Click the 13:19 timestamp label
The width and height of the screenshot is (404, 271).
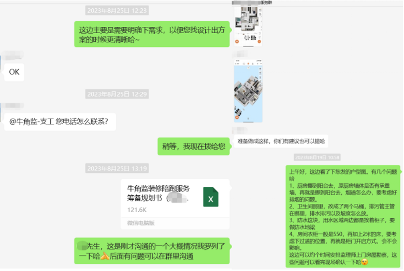tap(117, 168)
